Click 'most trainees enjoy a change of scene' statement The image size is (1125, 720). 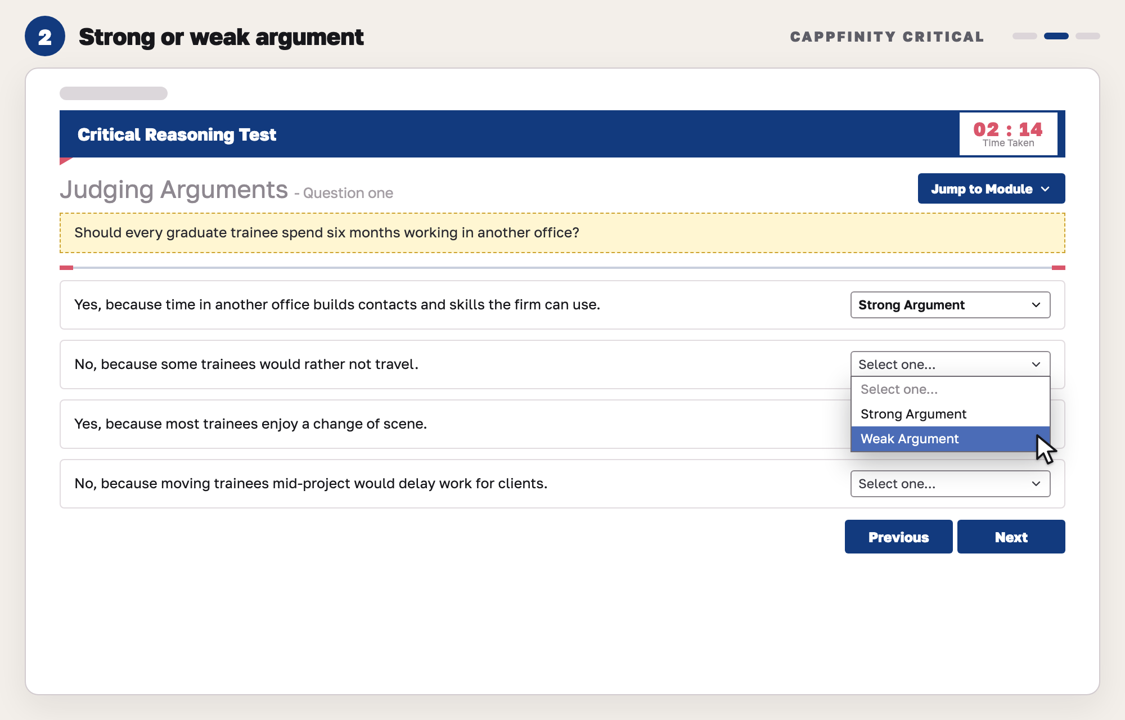tap(251, 424)
